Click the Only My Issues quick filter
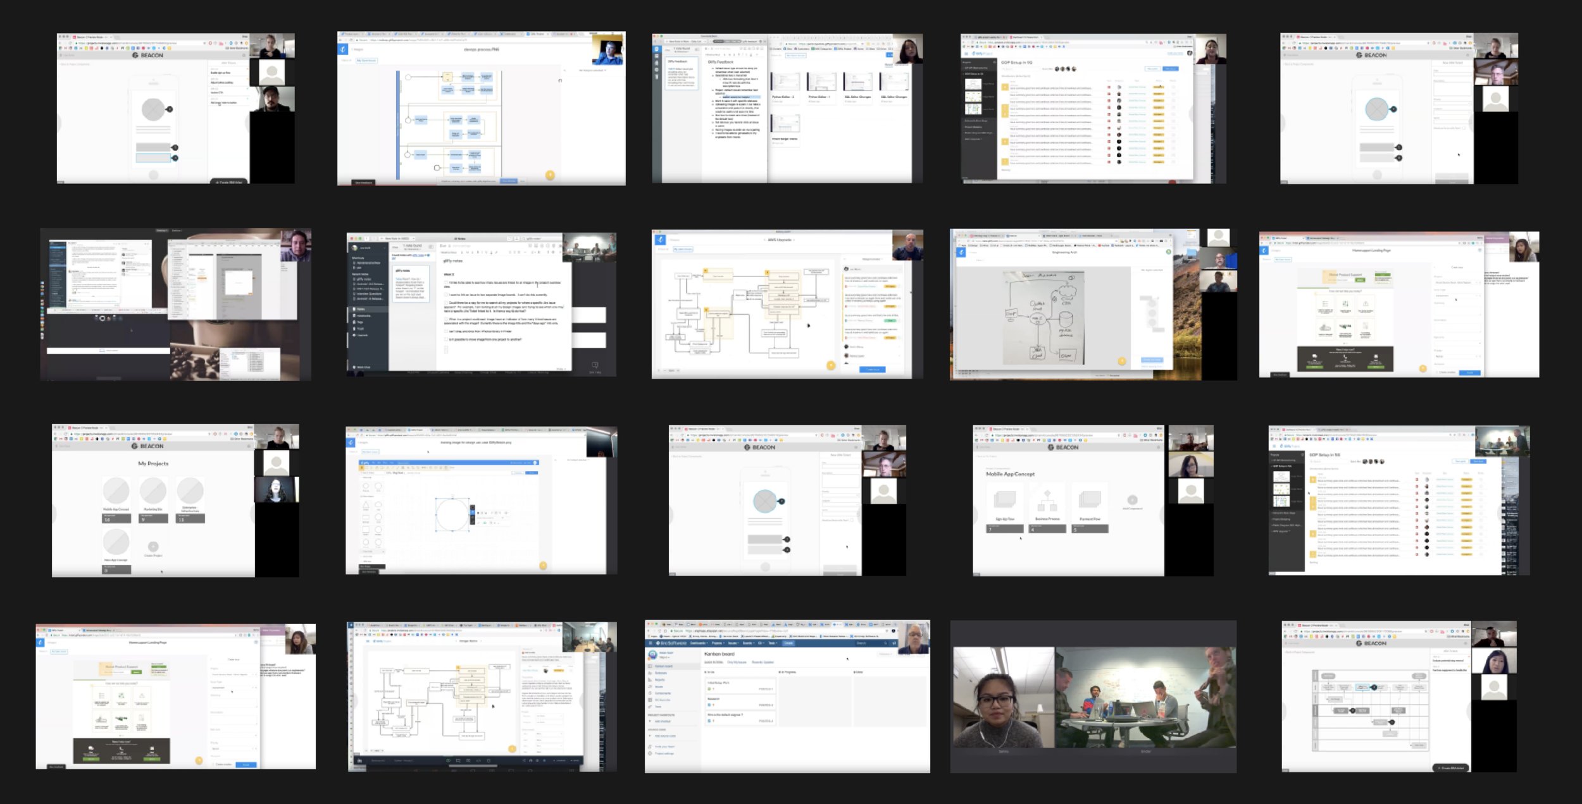The width and height of the screenshot is (1582, 804). [x=737, y=662]
